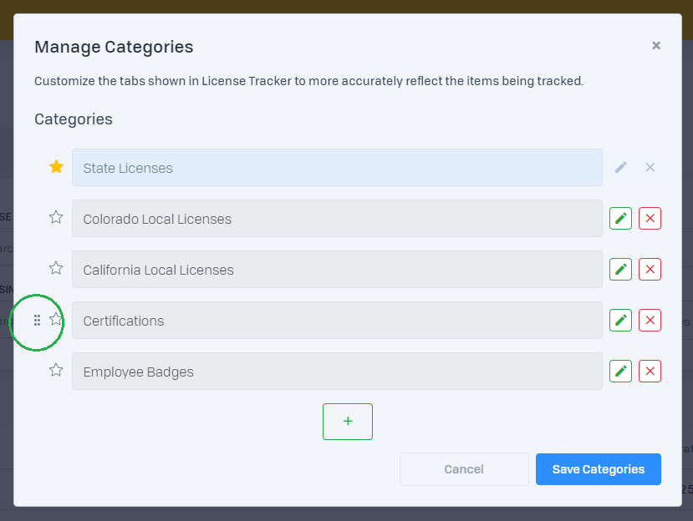Click the State Licenses name field
Screen dimensions: 693x521
click(x=337, y=168)
